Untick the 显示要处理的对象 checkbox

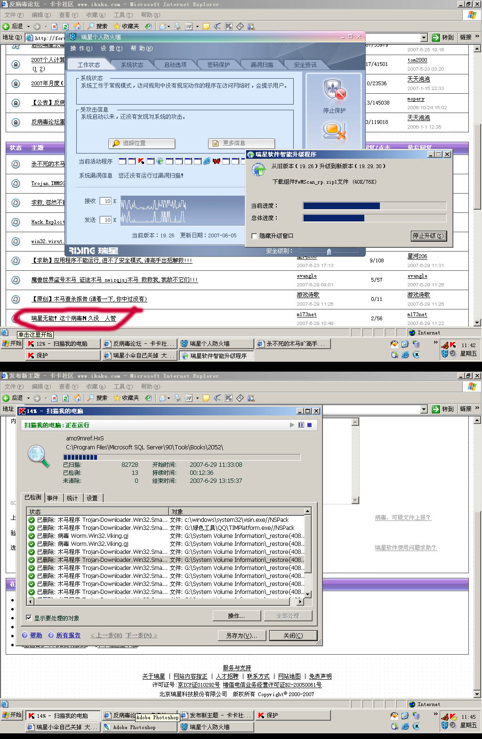tap(29, 617)
